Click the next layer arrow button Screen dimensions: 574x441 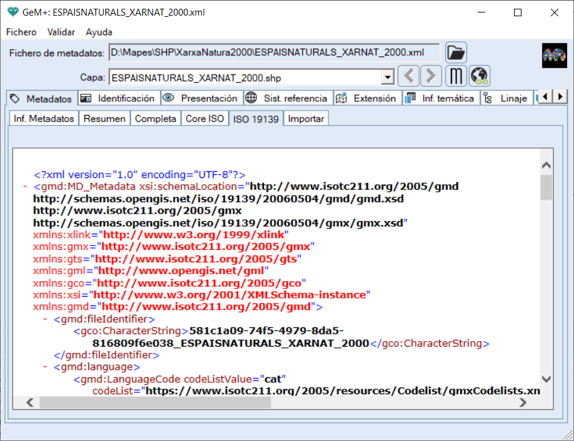coord(430,77)
